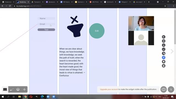Switch to the Readymag browser tab
The image size is (176, 99).
[x=23, y=2]
